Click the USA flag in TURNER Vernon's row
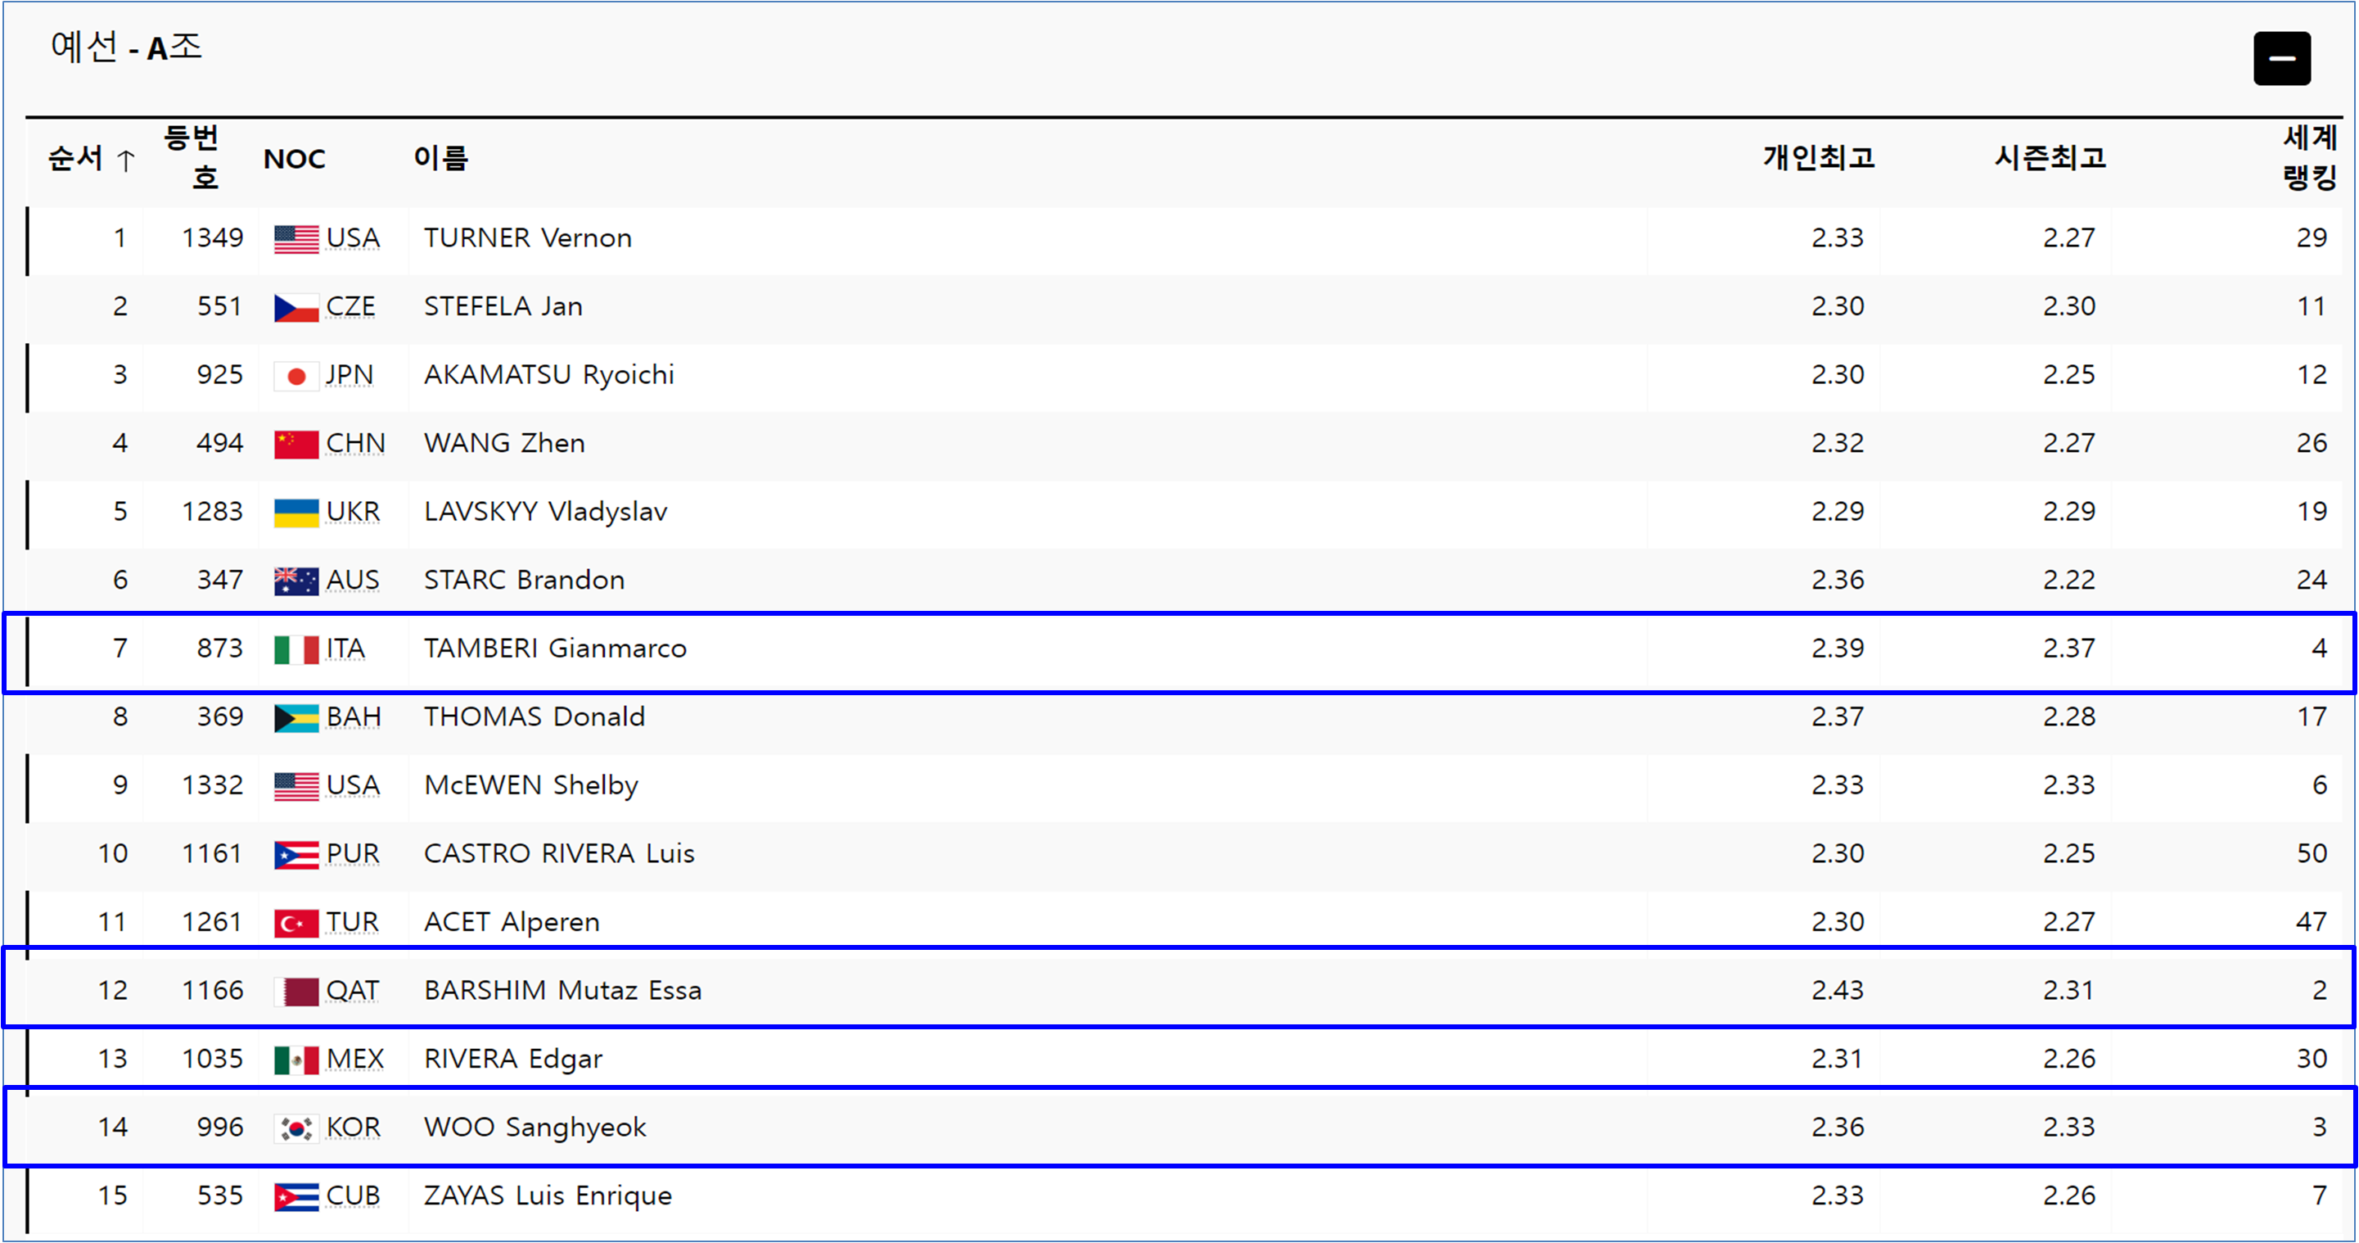This screenshot has width=2359, height=1243. click(x=295, y=239)
